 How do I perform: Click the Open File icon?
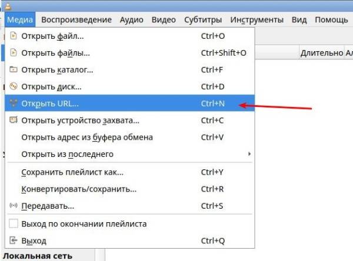pos(14,36)
